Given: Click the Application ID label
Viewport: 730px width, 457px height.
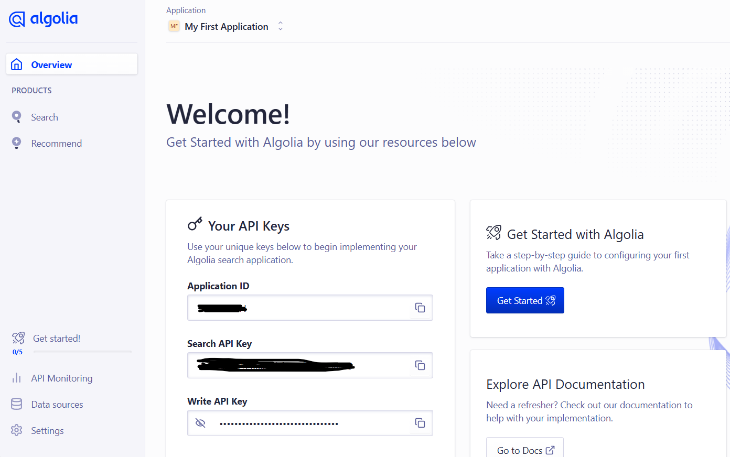Looking at the screenshot, I should pyautogui.click(x=218, y=286).
